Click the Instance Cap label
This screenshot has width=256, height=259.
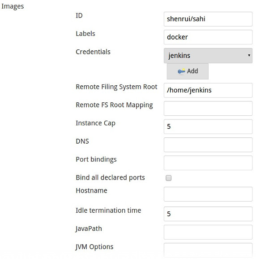95,123
